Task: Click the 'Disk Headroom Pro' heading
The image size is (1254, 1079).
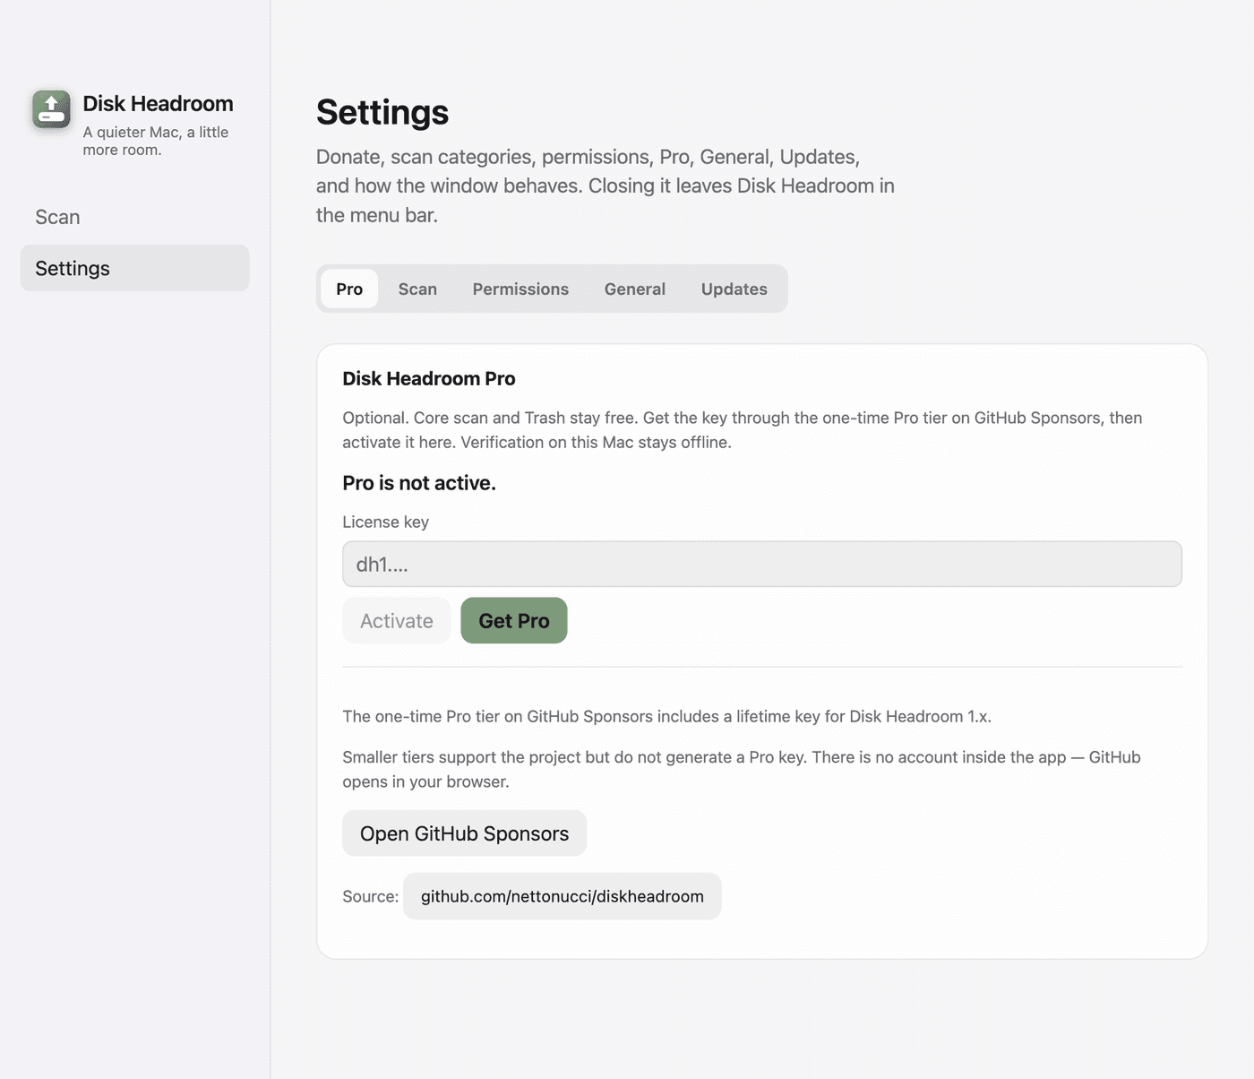Action: (x=429, y=378)
